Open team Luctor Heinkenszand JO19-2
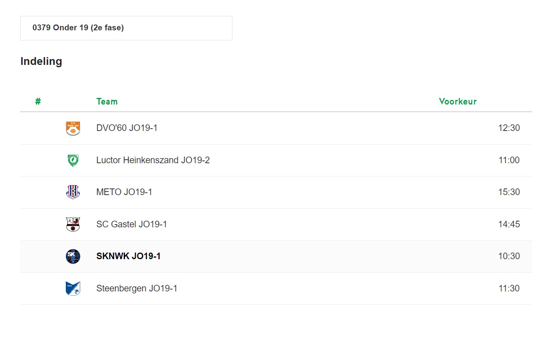The image size is (552, 347). click(x=153, y=160)
